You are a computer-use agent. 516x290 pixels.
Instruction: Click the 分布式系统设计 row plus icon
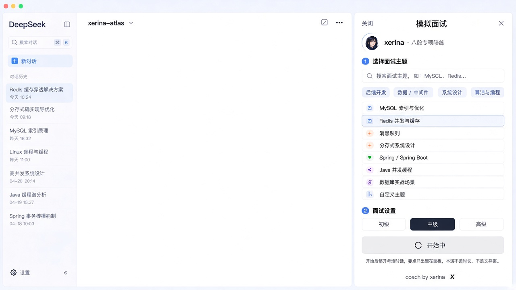370,145
